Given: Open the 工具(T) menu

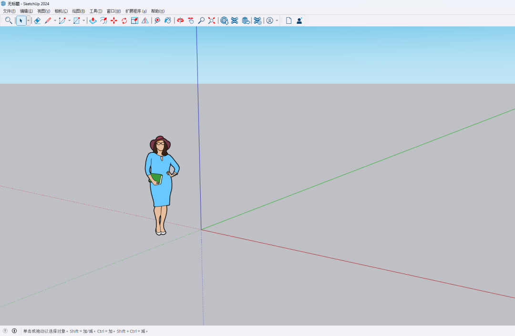Looking at the screenshot, I should tap(96, 11).
